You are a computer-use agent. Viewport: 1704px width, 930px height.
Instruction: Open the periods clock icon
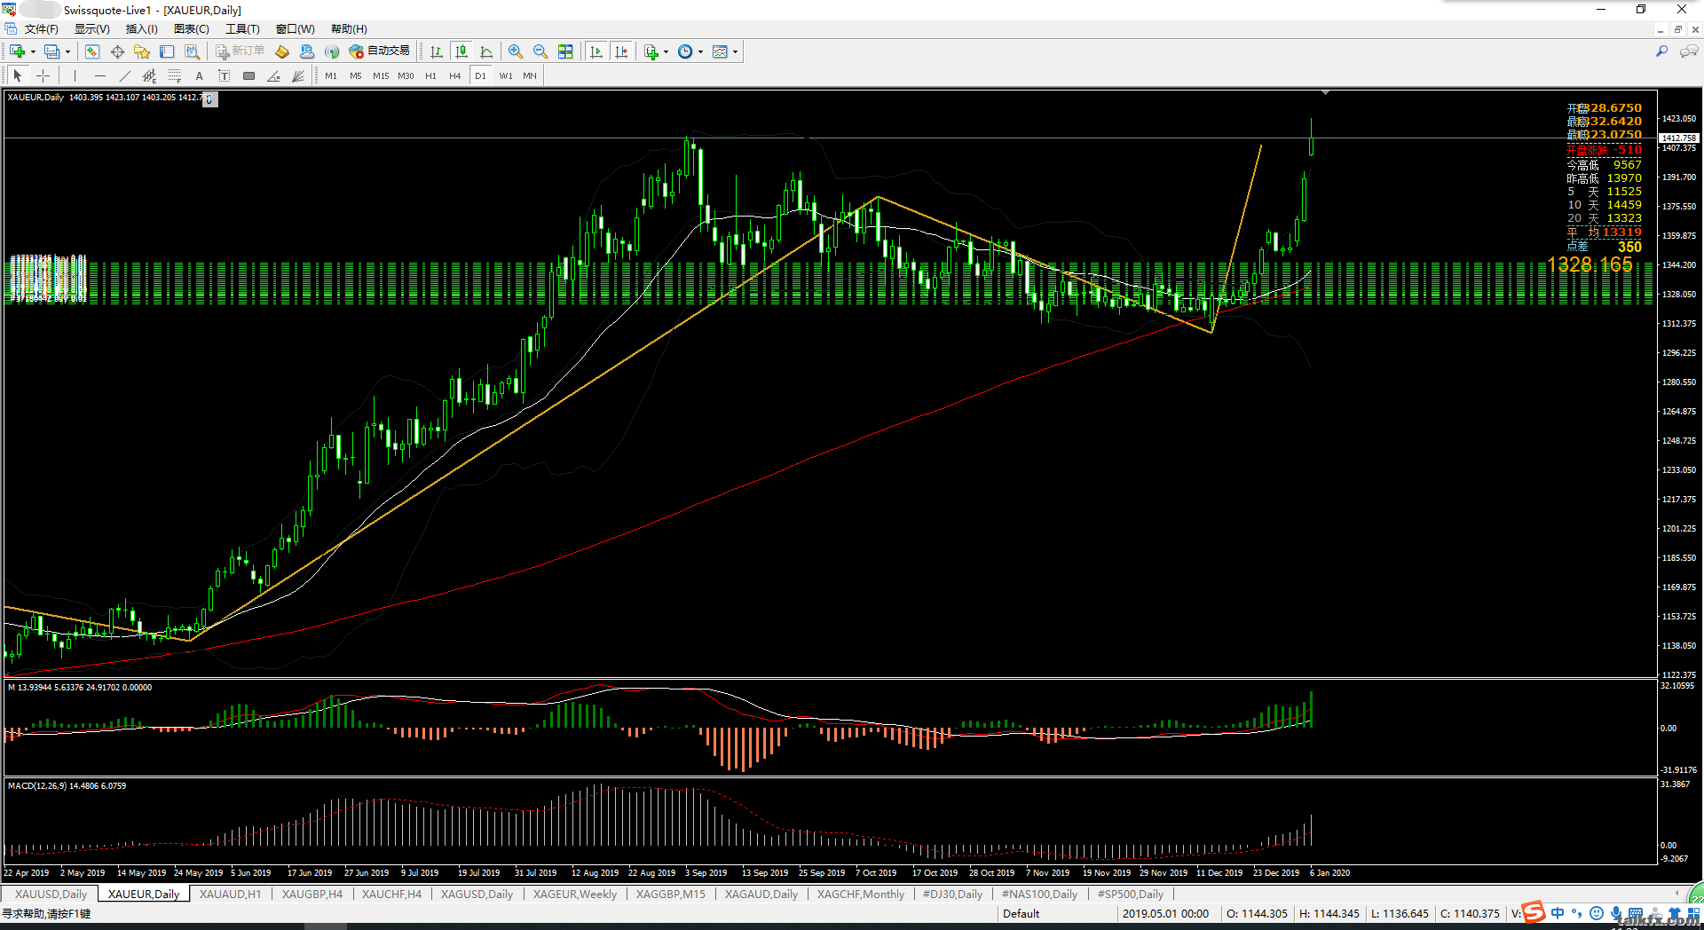click(685, 51)
